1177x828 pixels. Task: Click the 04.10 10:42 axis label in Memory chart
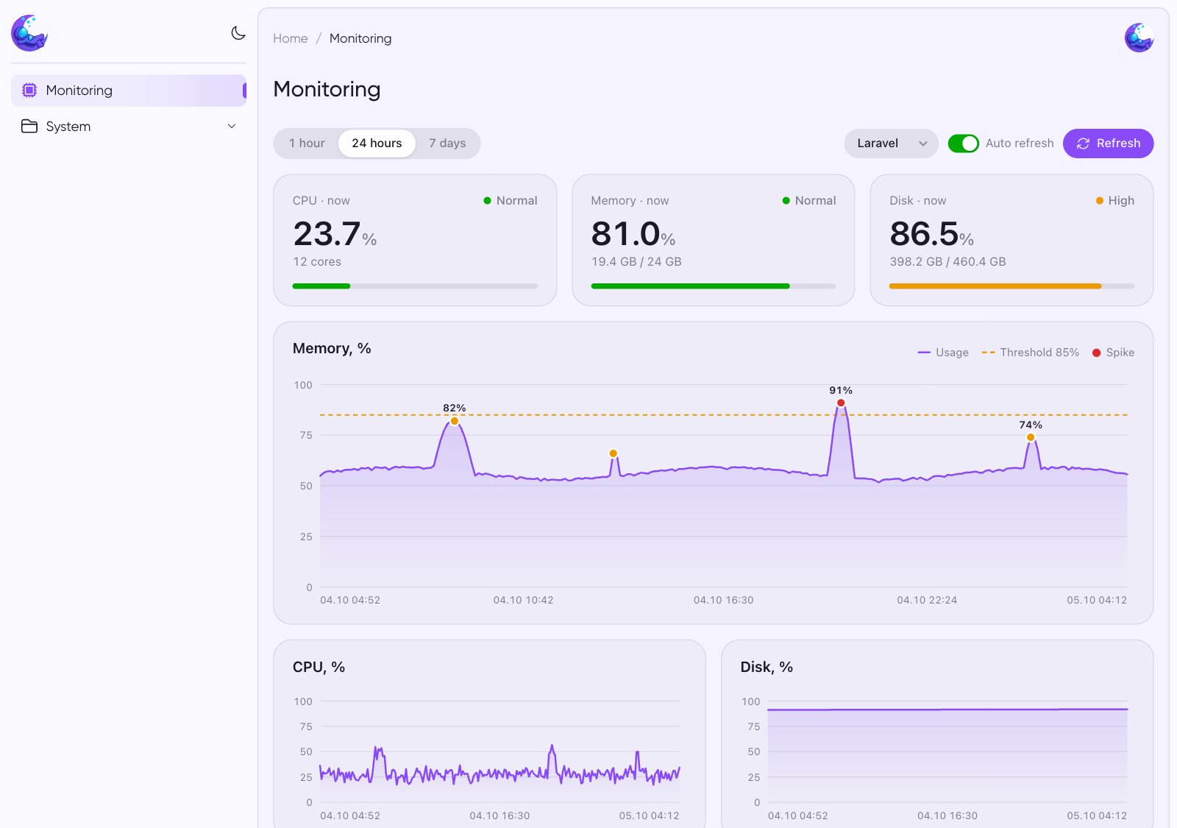click(x=523, y=601)
